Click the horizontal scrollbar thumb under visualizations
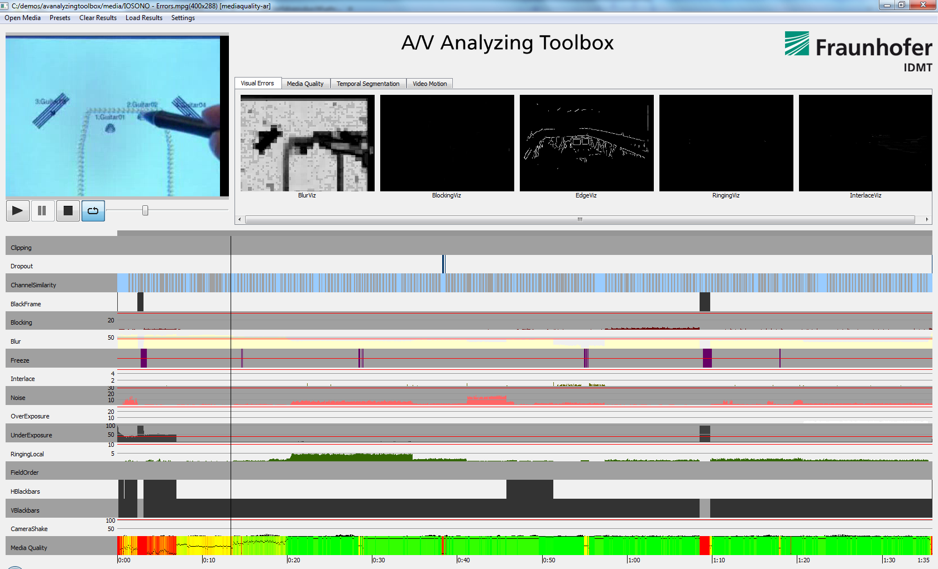This screenshot has height=569, width=938. pos(580,219)
